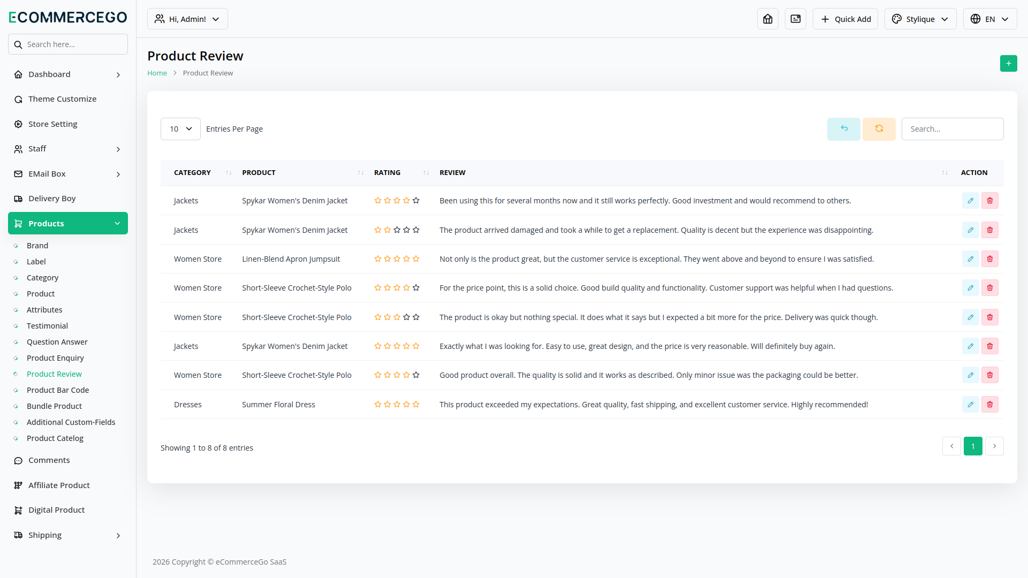This screenshot has height=578, width=1028.
Task: Select Question Answer under Products
Action: (57, 342)
